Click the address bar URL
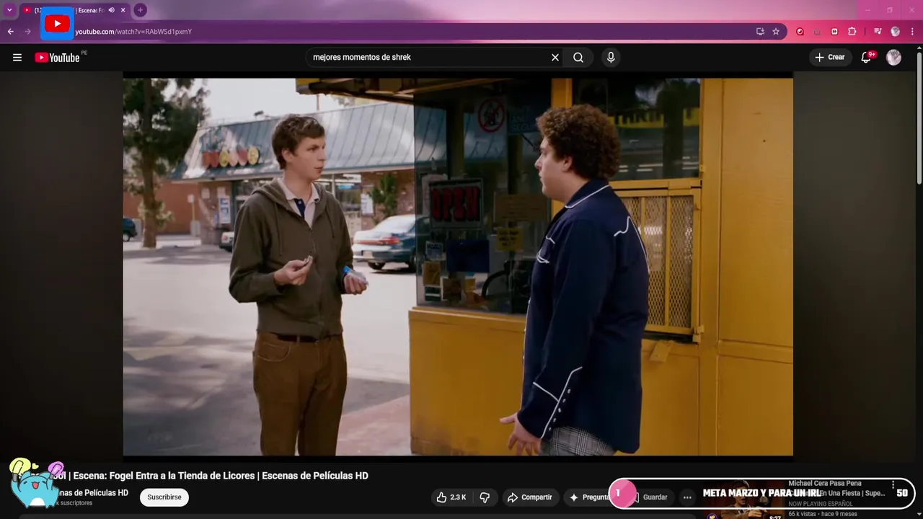Screen dimensions: 923x519 click(133, 32)
